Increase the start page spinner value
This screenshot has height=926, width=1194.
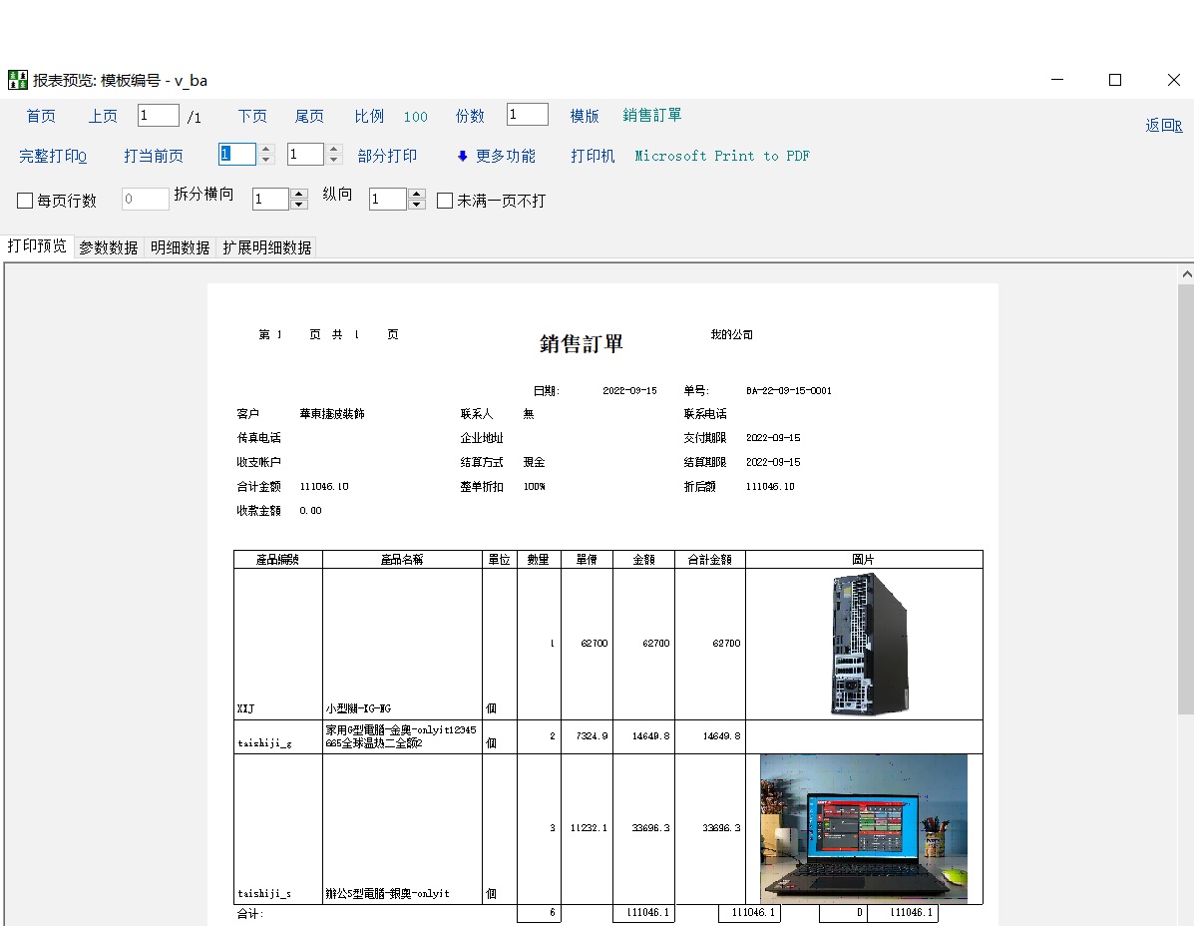(x=265, y=150)
